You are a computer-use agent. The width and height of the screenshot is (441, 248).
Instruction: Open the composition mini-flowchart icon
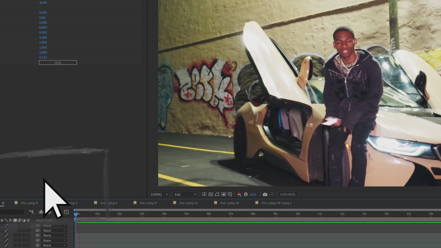click(31, 212)
